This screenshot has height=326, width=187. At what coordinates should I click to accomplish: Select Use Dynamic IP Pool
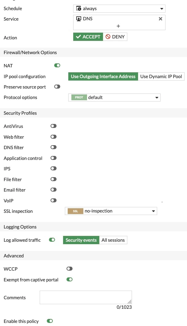click(x=161, y=77)
